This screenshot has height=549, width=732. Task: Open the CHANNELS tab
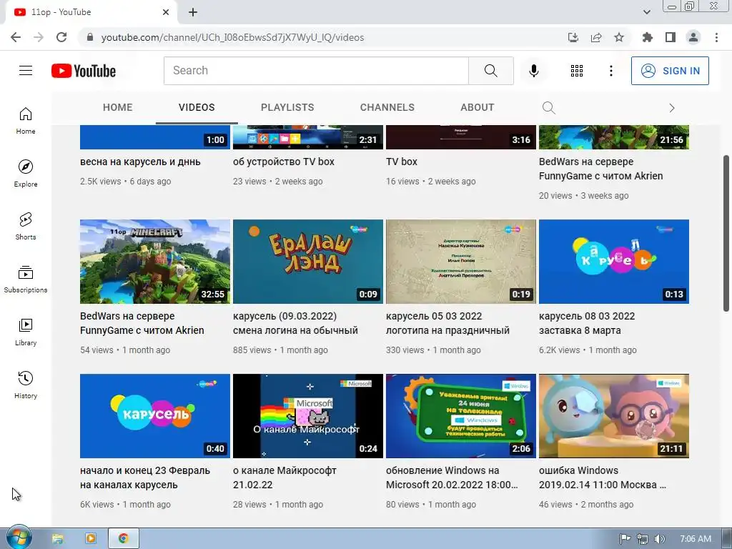pyautogui.click(x=387, y=107)
